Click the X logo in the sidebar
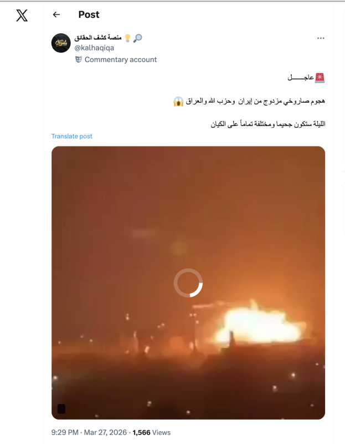This screenshot has width=345, height=444. tap(22, 16)
